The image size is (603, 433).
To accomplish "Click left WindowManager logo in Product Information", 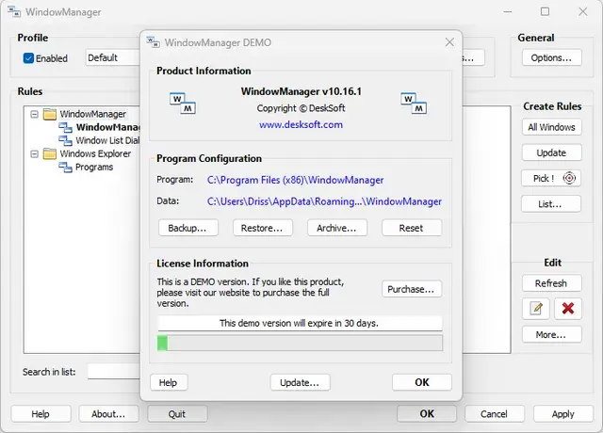I will coord(182,102).
